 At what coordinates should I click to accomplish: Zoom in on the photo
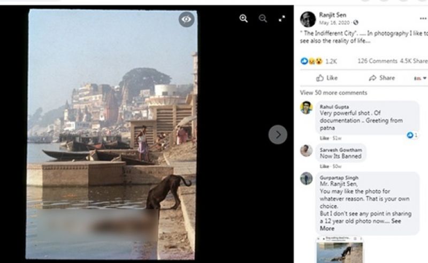244,19
